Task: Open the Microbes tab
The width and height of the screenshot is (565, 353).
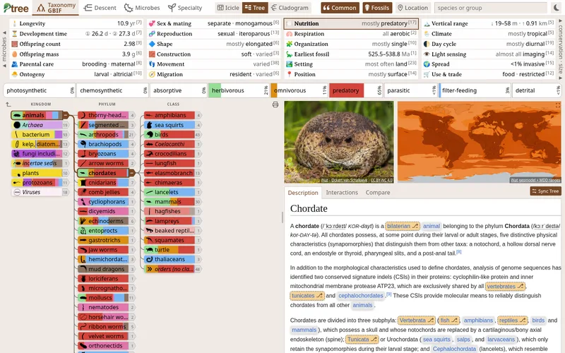Action: (142, 8)
